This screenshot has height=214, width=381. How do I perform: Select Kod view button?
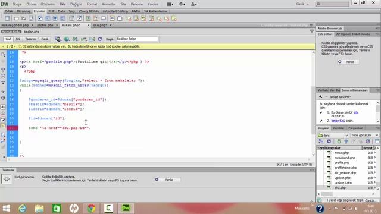(x=8, y=39)
